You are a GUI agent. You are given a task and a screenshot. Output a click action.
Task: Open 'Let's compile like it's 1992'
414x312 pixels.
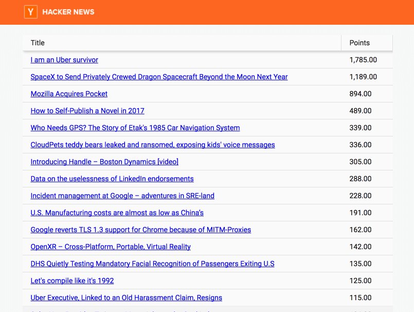click(x=72, y=281)
